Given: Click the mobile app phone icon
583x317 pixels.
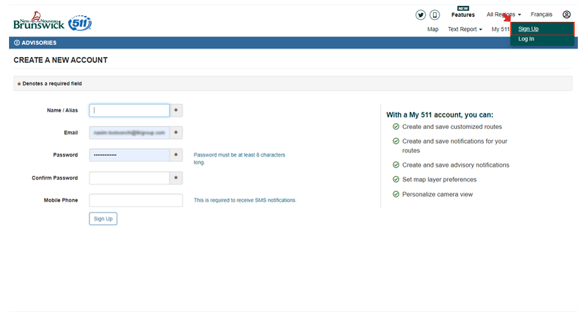Looking at the screenshot, I should click(435, 15).
